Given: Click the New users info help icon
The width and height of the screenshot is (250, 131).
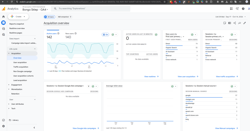Looking at the screenshot, I should [76, 34].
